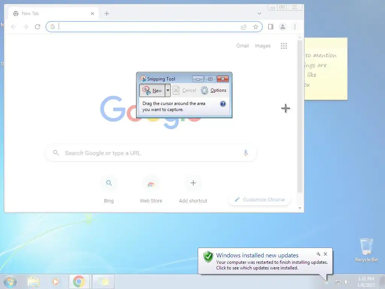385x289 pixels.
Task: Bookmark this tab with the star icon
Action: [256, 27]
